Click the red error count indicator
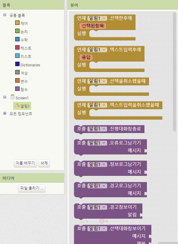Viewport: 178px width, 244px height. pos(102,221)
